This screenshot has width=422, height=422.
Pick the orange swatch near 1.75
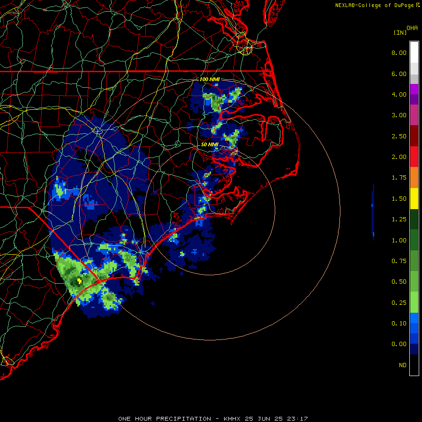(414, 177)
